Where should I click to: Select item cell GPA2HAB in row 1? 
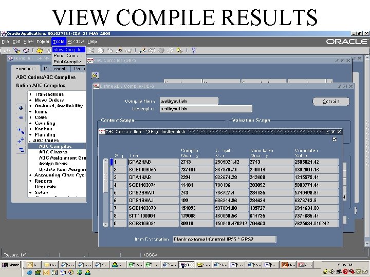click(154, 162)
